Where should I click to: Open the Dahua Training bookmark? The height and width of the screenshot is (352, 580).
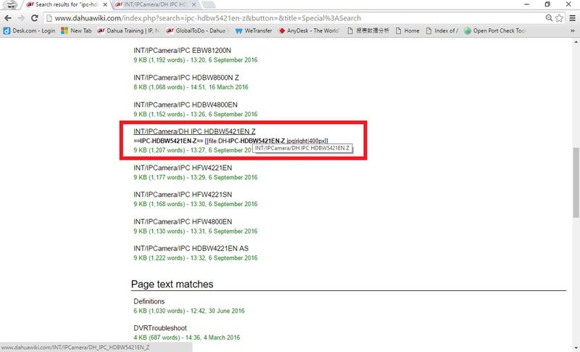[x=128, y=30]
